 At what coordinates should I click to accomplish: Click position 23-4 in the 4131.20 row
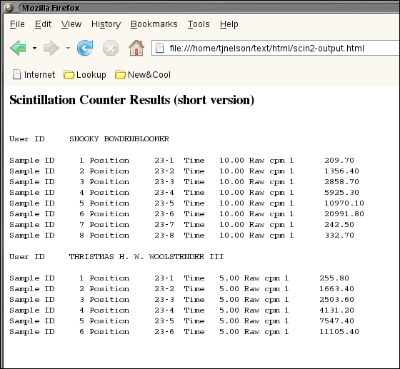point(164,310)
